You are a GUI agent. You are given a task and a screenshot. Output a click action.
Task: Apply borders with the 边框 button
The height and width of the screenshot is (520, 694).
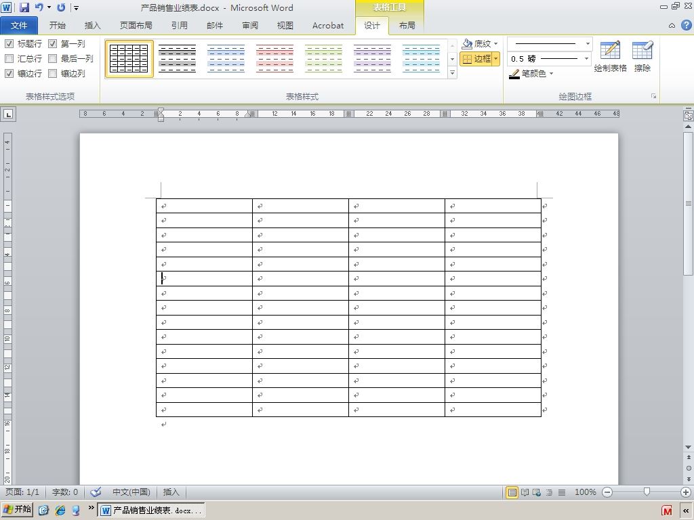coord(476,58)
